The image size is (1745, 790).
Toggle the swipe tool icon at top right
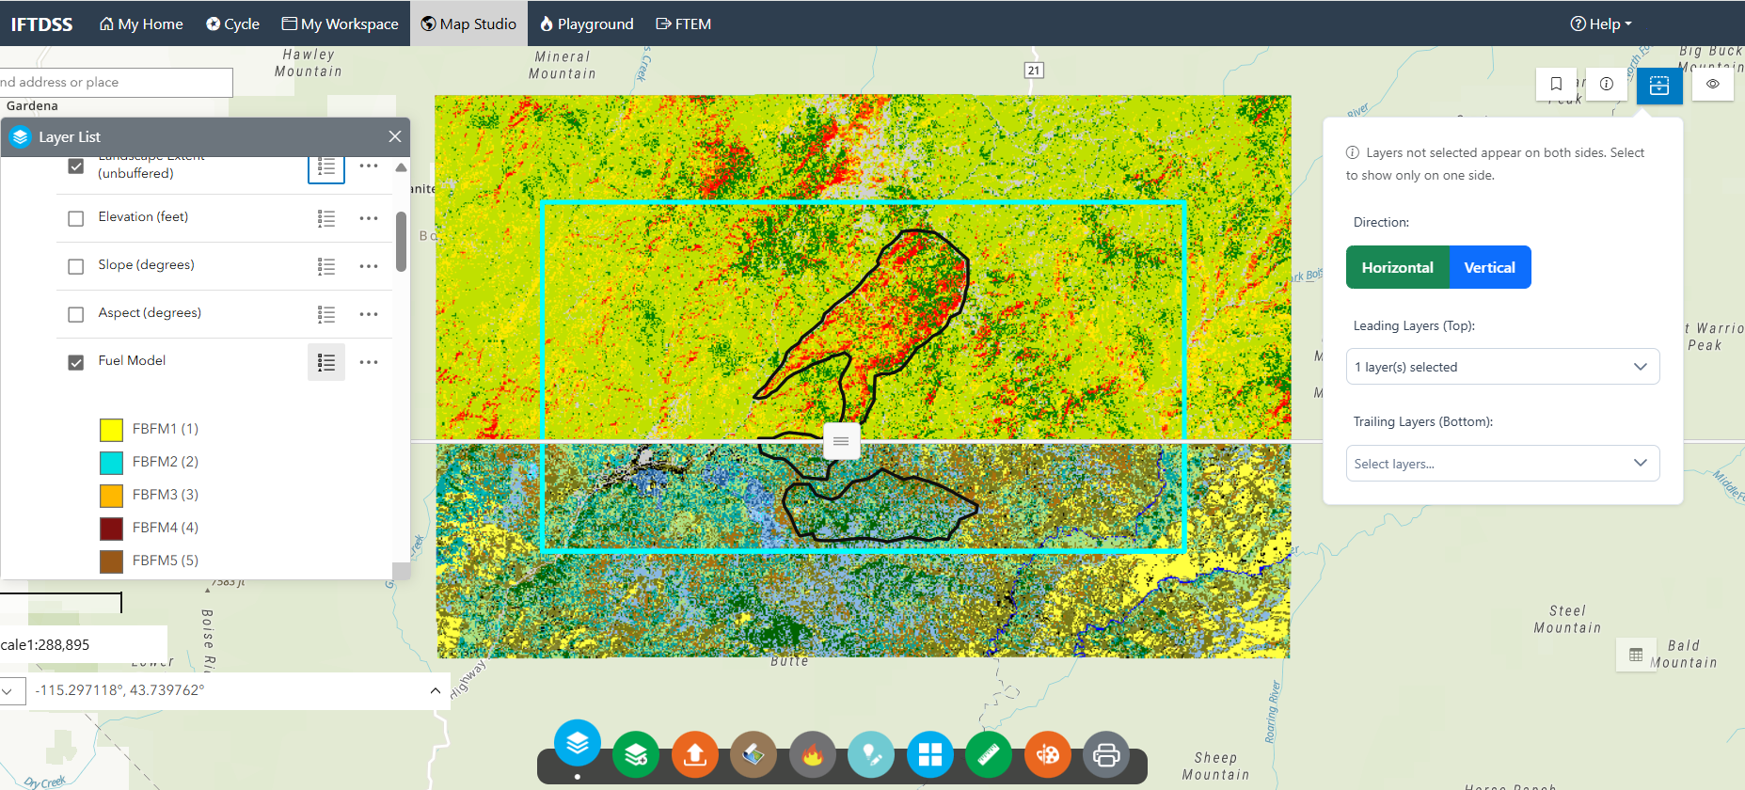pyautogui.click(x=1659, y=86)
